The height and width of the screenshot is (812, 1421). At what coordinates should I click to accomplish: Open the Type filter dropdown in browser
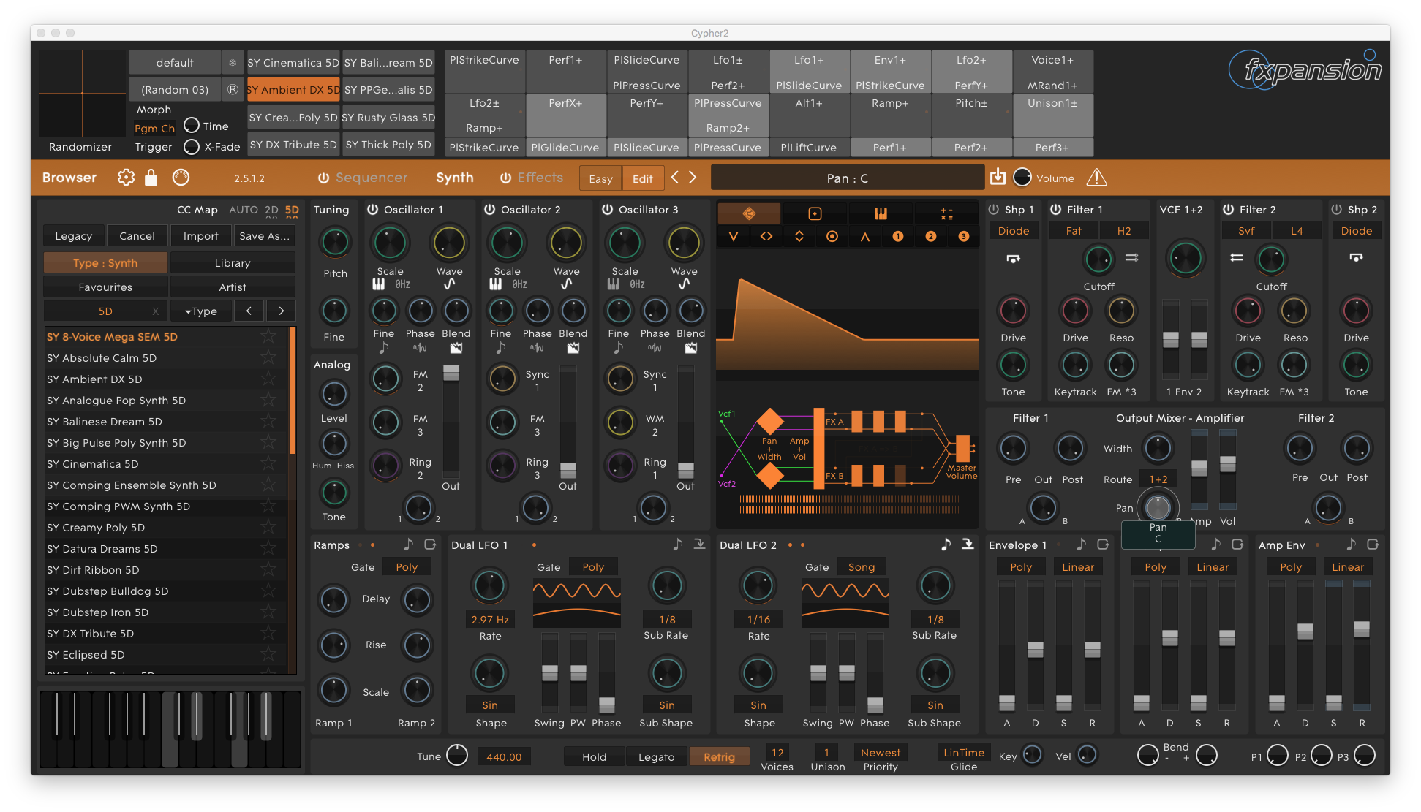(x=201, y=311)
